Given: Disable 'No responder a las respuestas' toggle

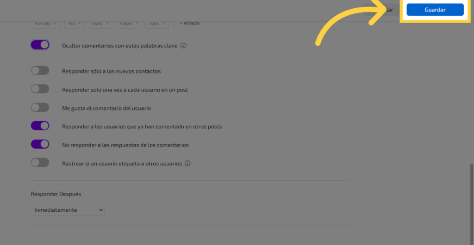Looking at the screenshot, I should (40, 145).
